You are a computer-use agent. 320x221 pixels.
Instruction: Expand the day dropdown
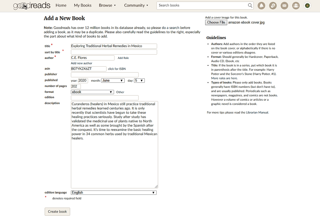pos(139,81)
